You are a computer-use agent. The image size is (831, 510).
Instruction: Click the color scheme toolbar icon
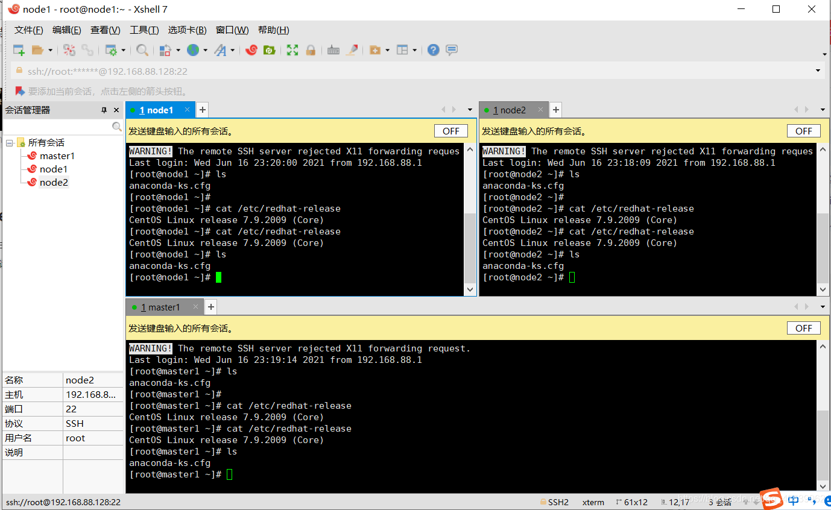(x=165, y=50)
